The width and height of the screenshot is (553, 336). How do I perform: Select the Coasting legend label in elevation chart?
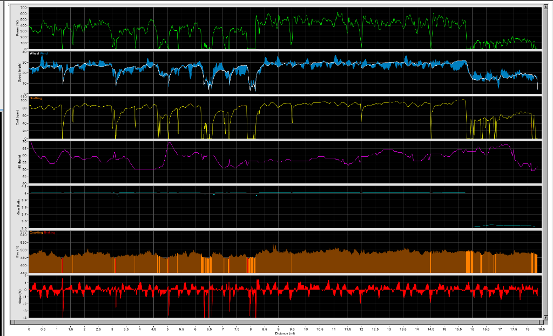[x=36, y=233]
